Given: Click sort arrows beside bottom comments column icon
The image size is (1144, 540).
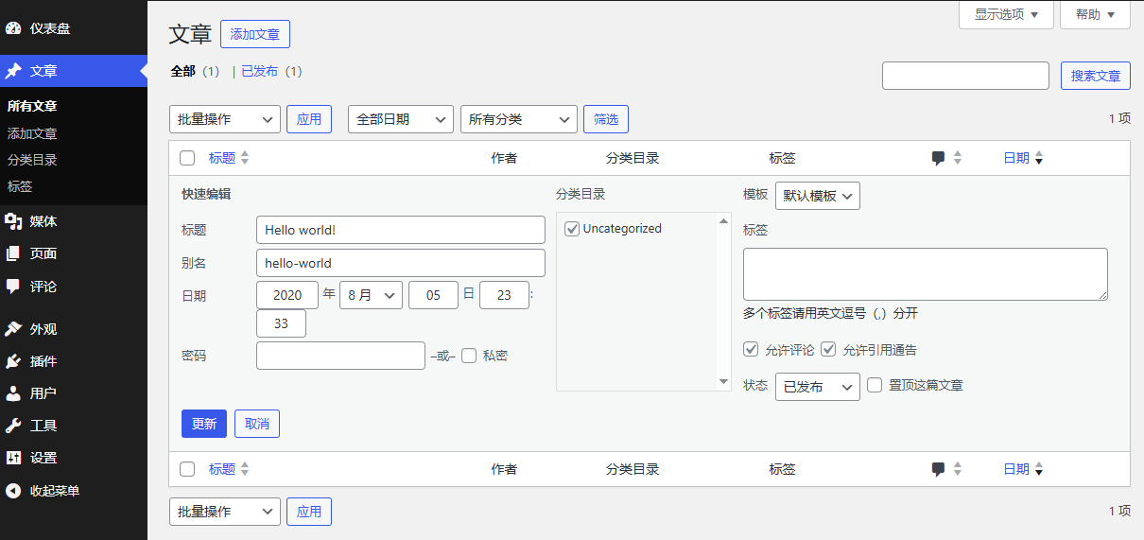Looking at the screenshot, I should (958, 469).
